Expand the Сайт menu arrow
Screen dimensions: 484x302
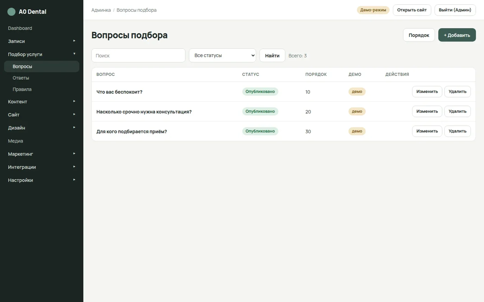(x=74, y=115)
